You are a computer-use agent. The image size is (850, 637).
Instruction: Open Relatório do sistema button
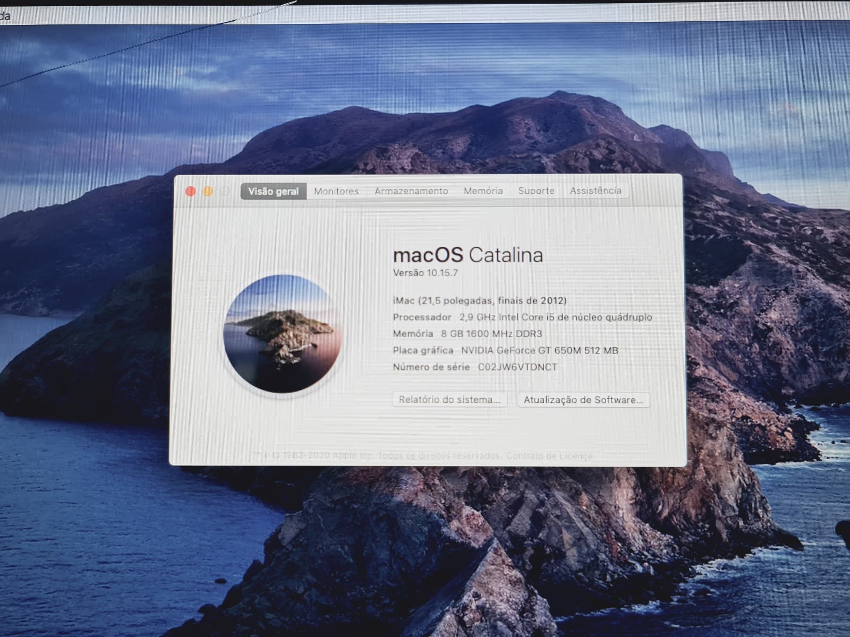point(449,400)
